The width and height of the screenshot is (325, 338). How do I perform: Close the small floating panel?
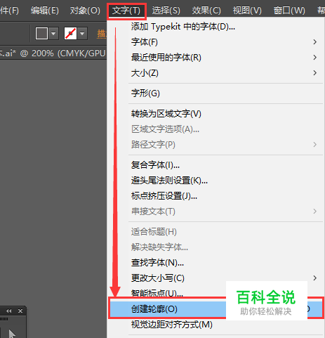pyautogui.click(x=20, y=311)
